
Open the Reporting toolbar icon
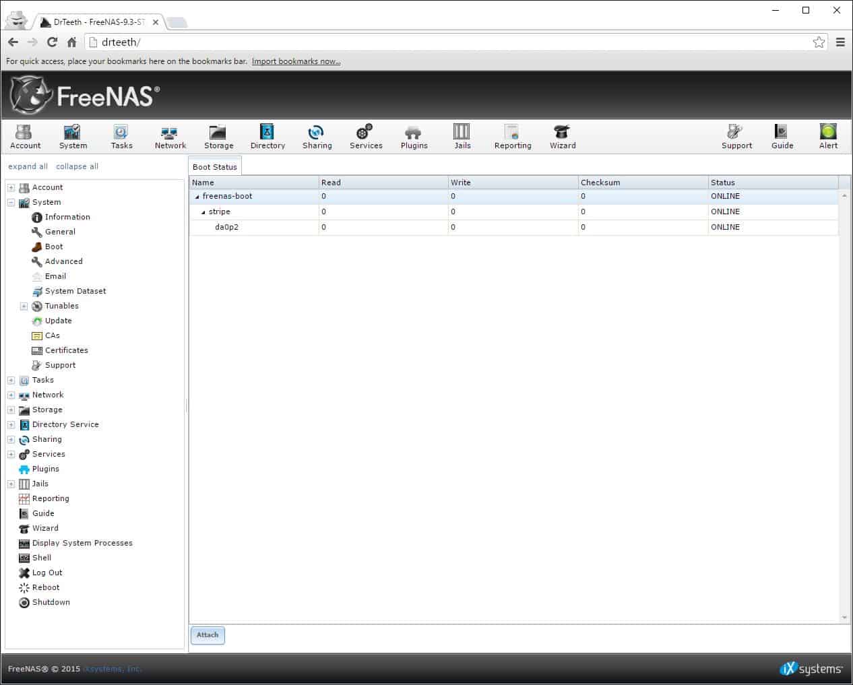(513, 137)
